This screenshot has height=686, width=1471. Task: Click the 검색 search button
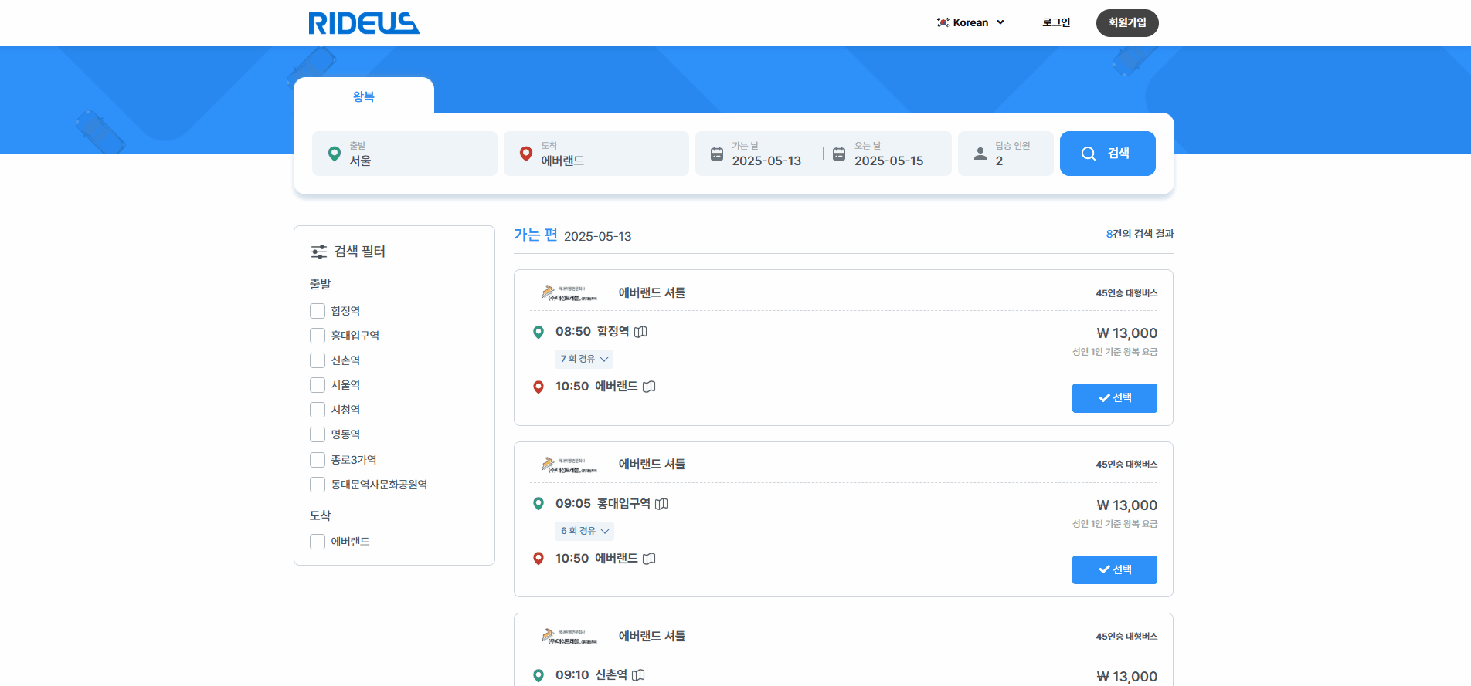pyautogui.click(x=1108, y=154)
